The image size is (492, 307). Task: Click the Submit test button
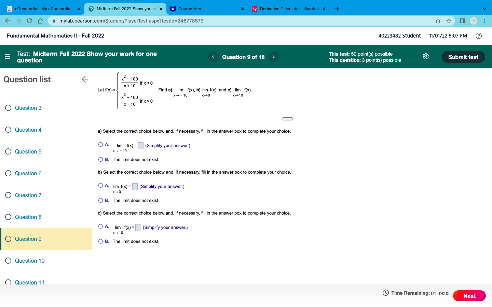463,57
